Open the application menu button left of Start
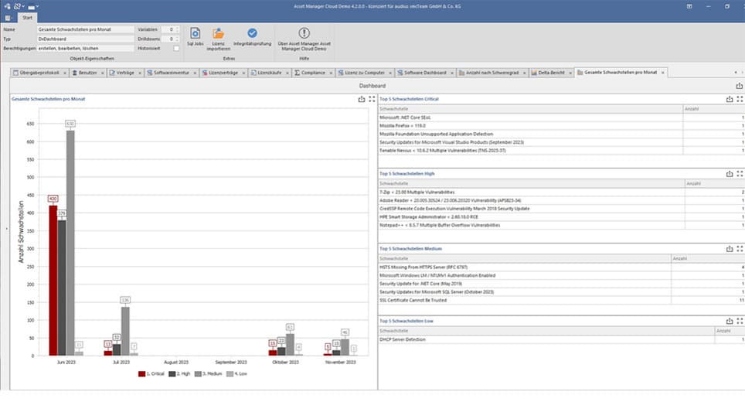The width and height of the screenshot is (745, 419). click(x=8, y=18)
